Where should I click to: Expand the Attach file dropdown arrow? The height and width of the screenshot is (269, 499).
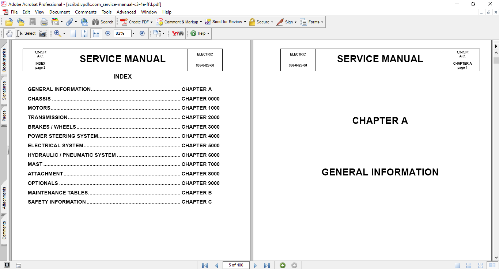tap(76, 22)
